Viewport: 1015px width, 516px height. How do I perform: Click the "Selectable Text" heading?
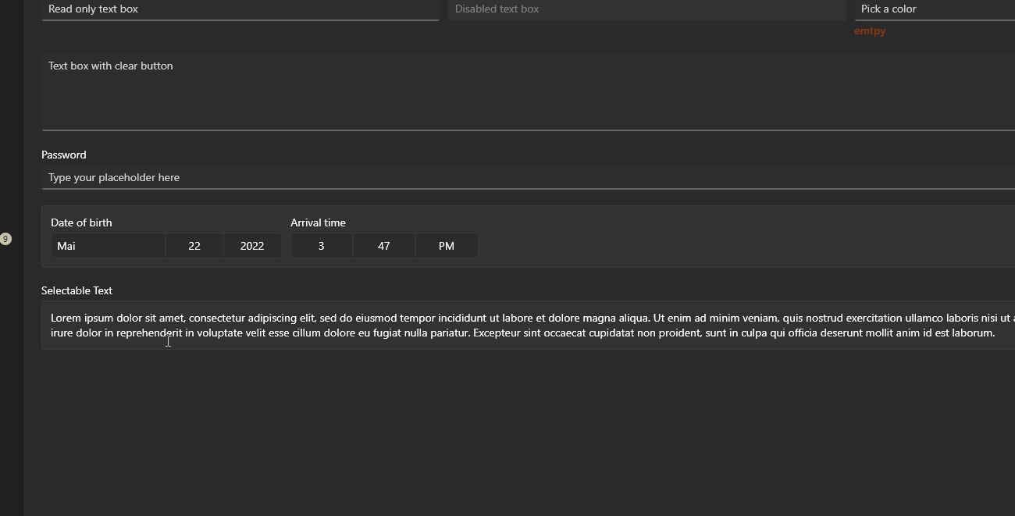pyautogui.click(x=77, y=290)
